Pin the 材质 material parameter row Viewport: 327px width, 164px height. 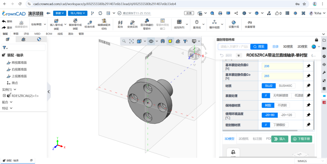click(x=308, y=86)
